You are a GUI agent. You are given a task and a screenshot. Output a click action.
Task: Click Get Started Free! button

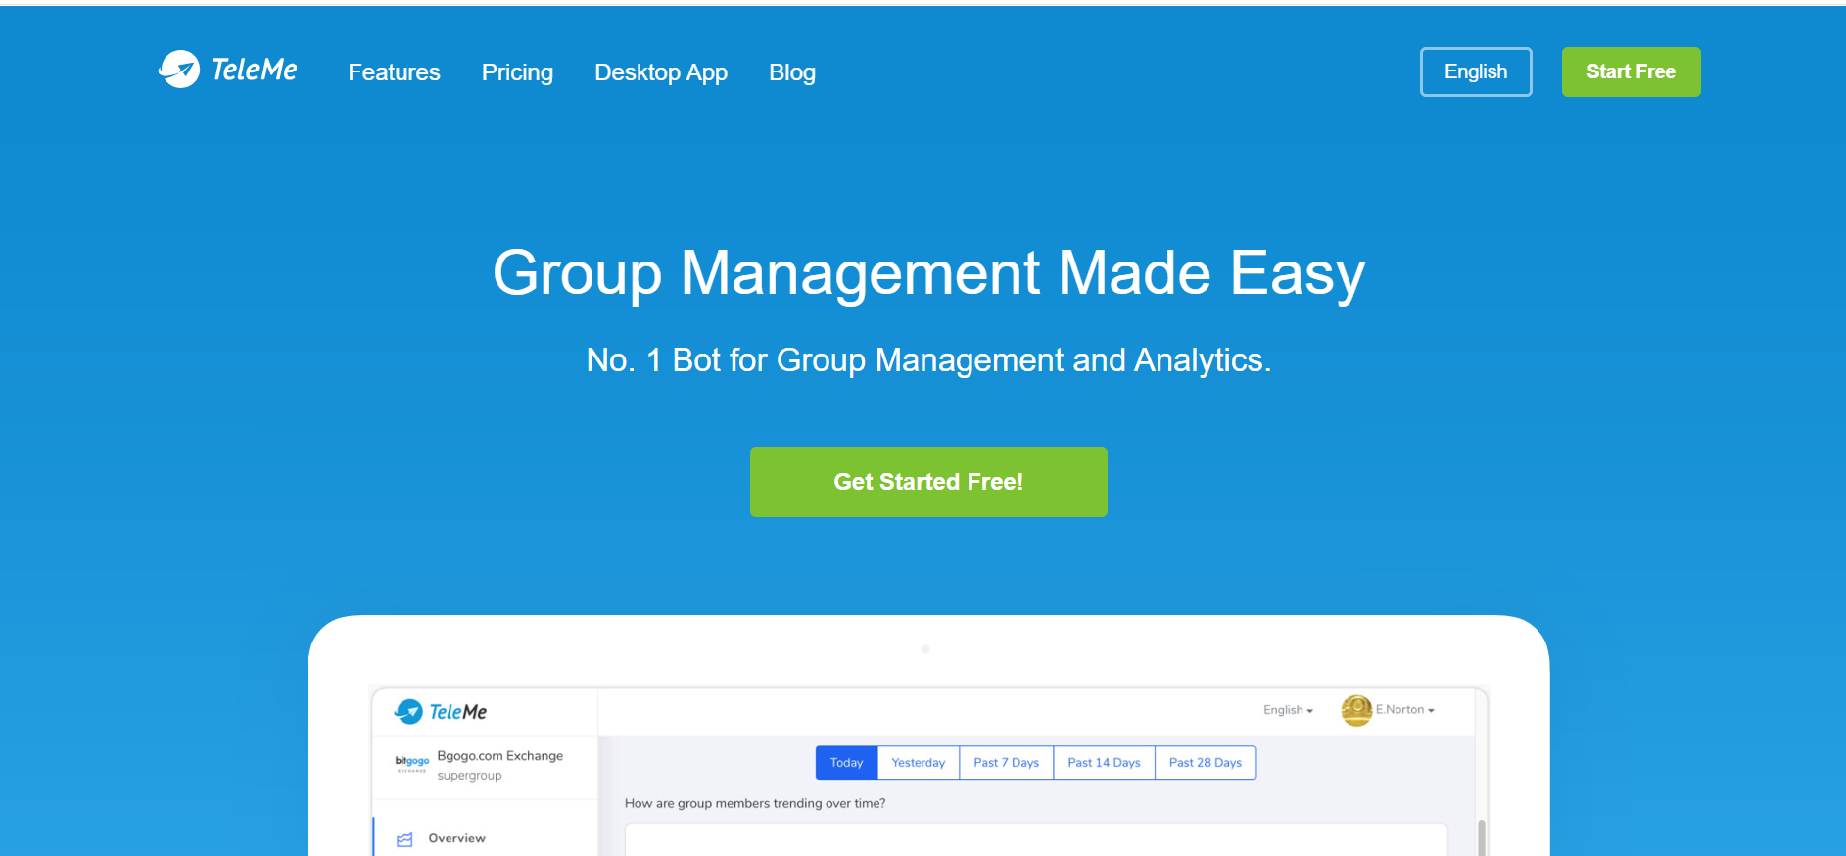click(928, 482)
